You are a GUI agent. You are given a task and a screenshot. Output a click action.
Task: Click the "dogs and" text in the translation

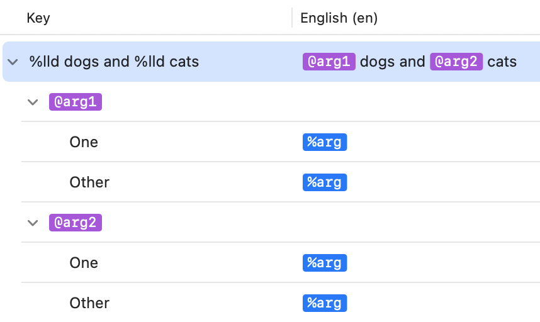(393, 62)
